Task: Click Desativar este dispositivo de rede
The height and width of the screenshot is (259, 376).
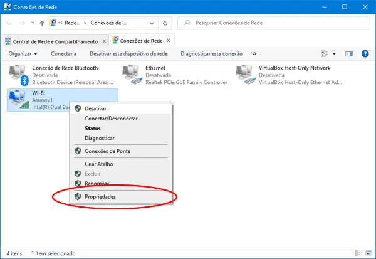Action: [x=129, y=54]
